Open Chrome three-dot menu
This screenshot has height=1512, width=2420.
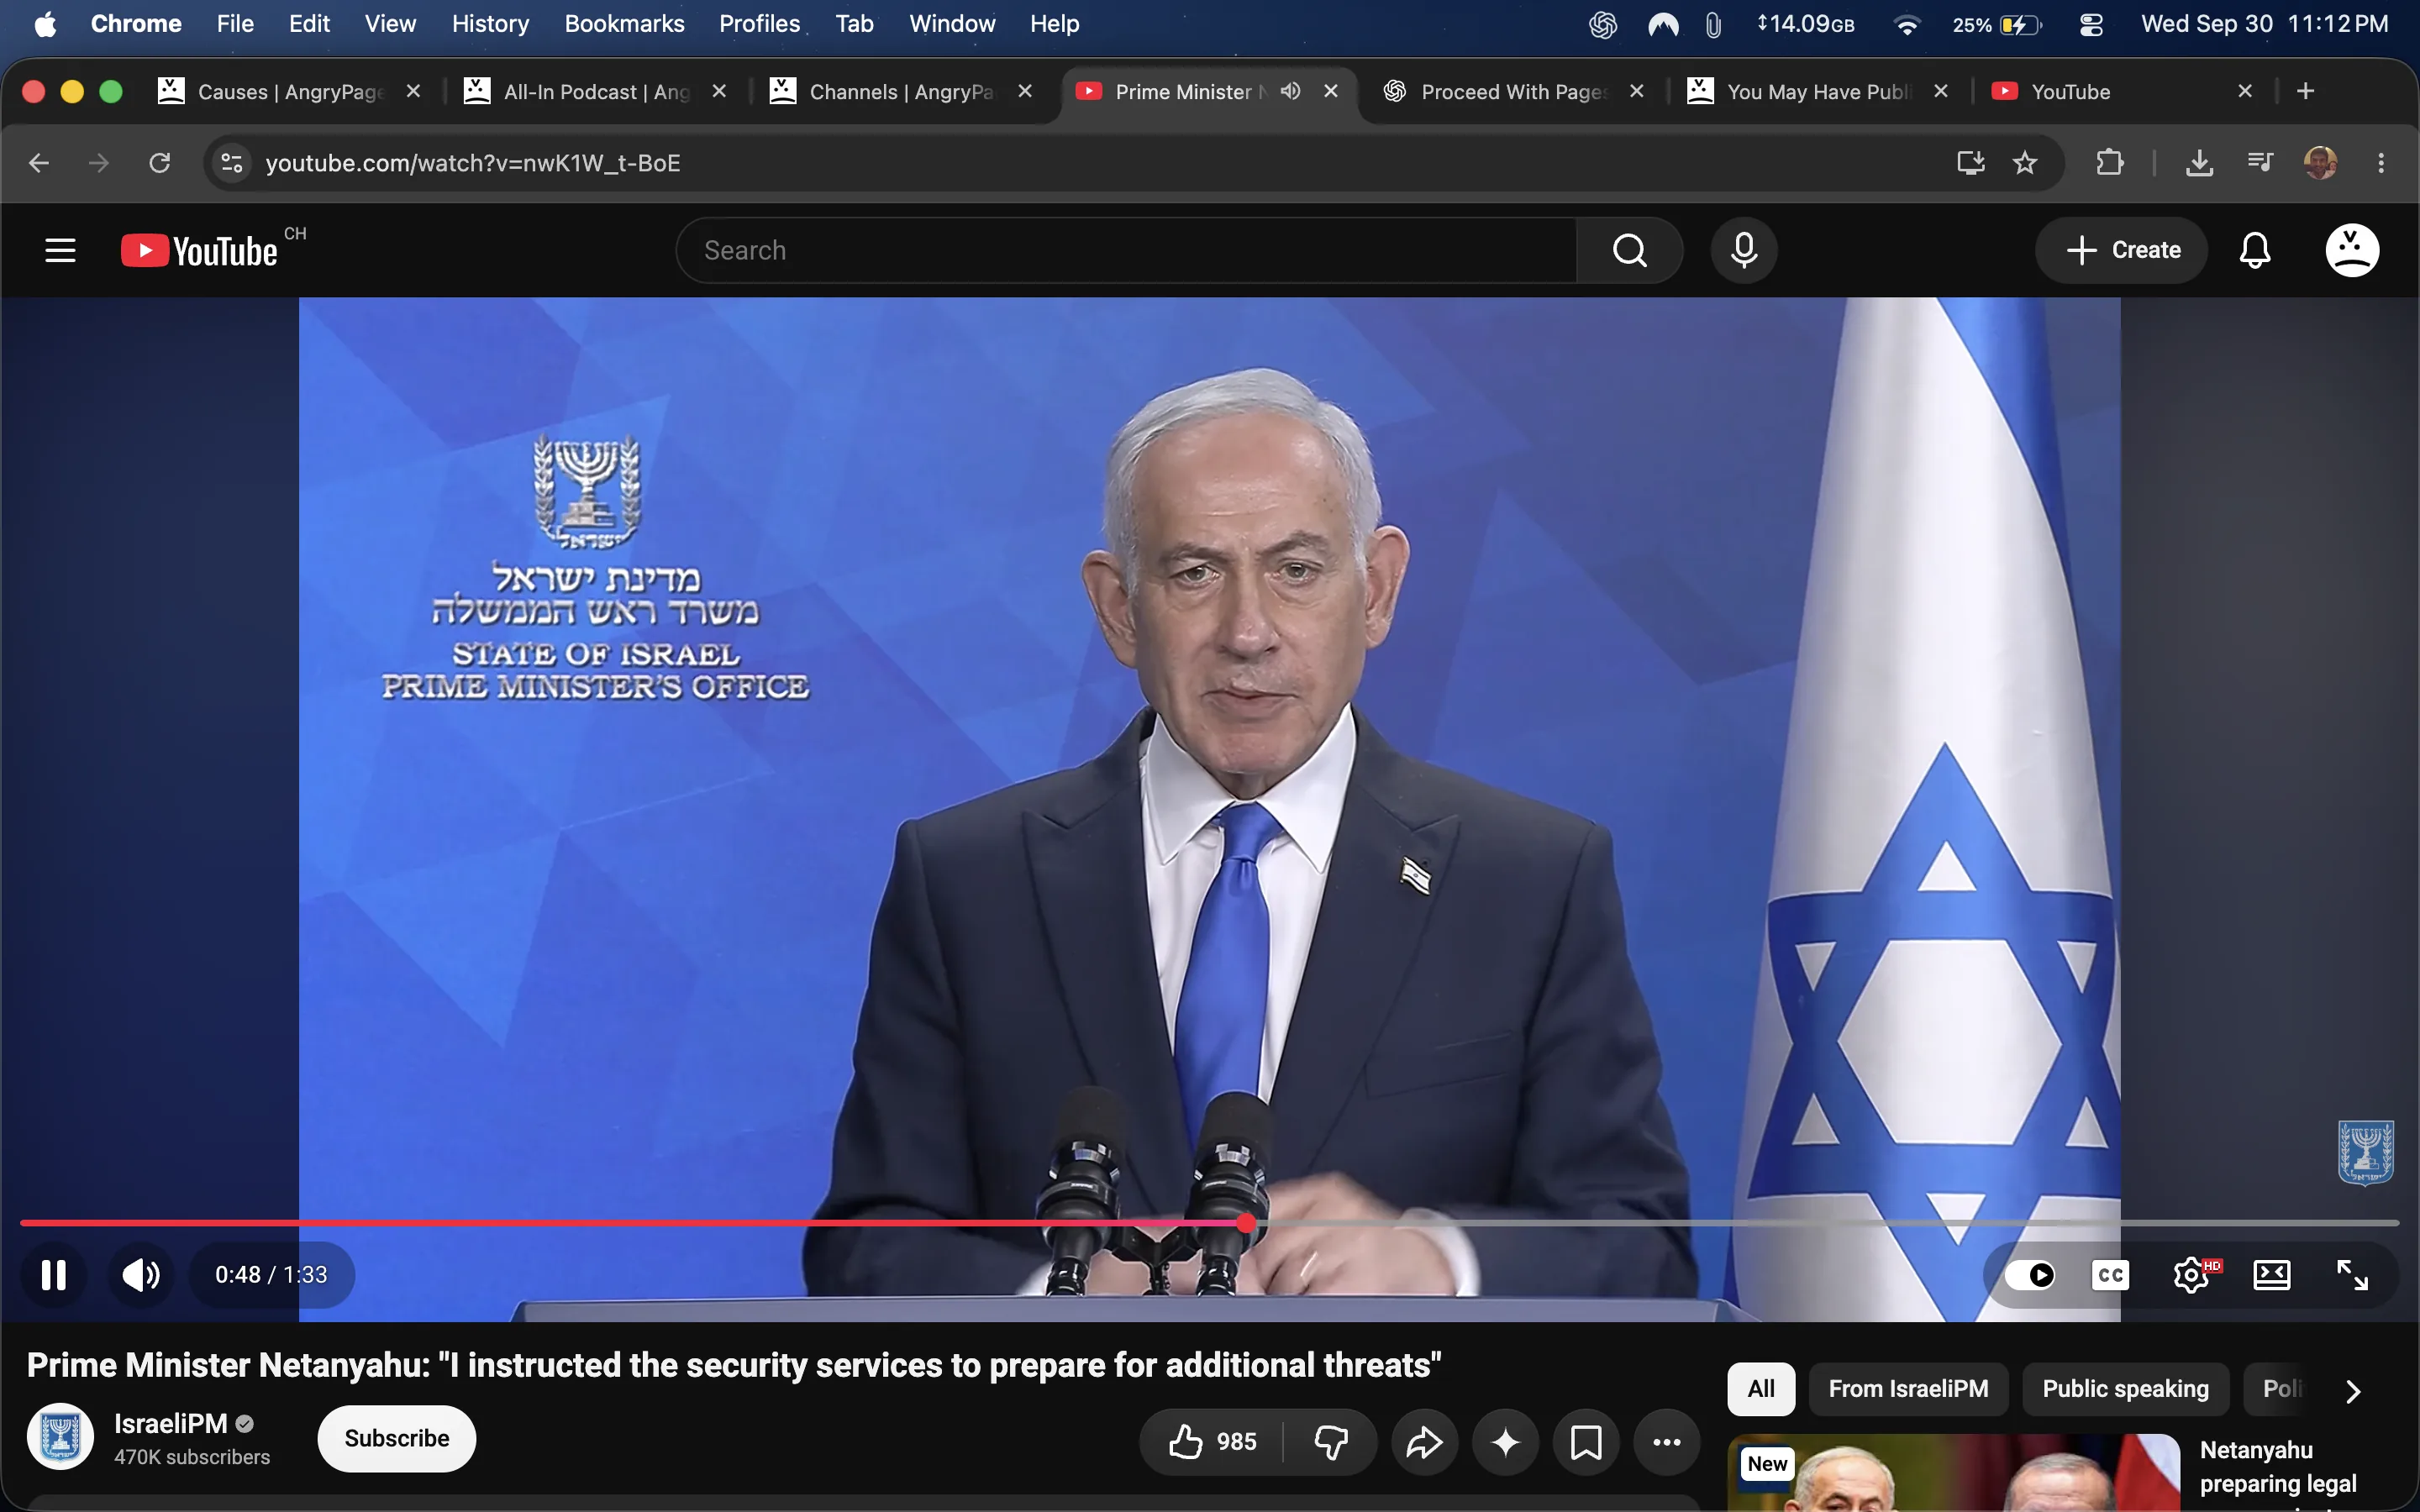coord(2381,162)
